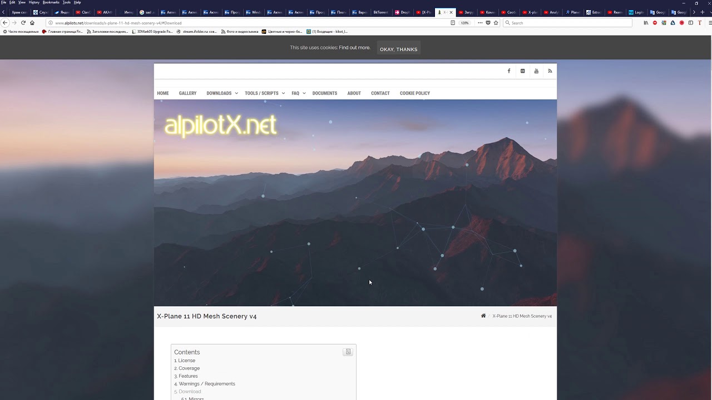Open the site's Flickr icon

point(522,71)
